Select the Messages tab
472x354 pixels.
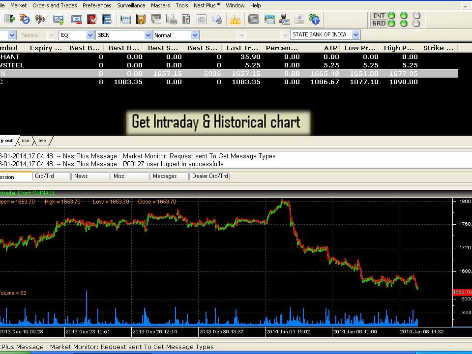point(169,176)
